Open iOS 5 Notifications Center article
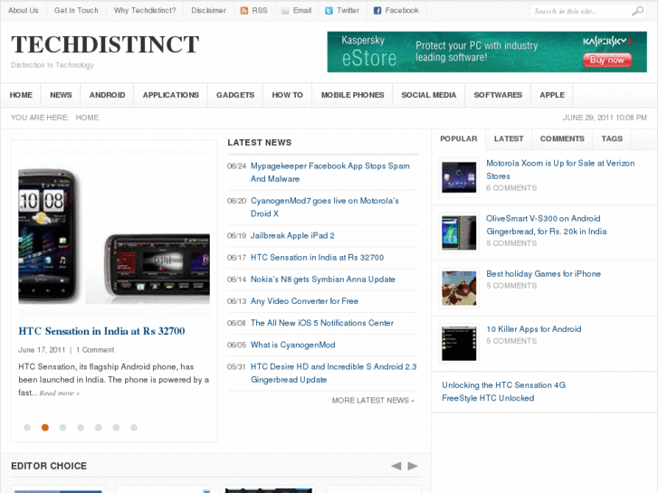The height and width of the screenshot is (493, 658). click(322, 323)
